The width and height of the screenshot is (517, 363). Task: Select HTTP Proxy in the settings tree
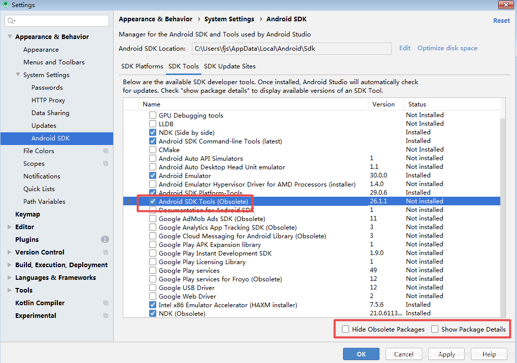click(48, 100)
